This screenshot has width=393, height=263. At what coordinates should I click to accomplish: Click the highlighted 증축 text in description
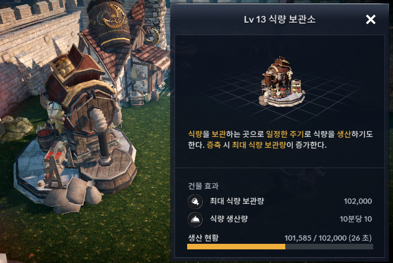(214, 145)
